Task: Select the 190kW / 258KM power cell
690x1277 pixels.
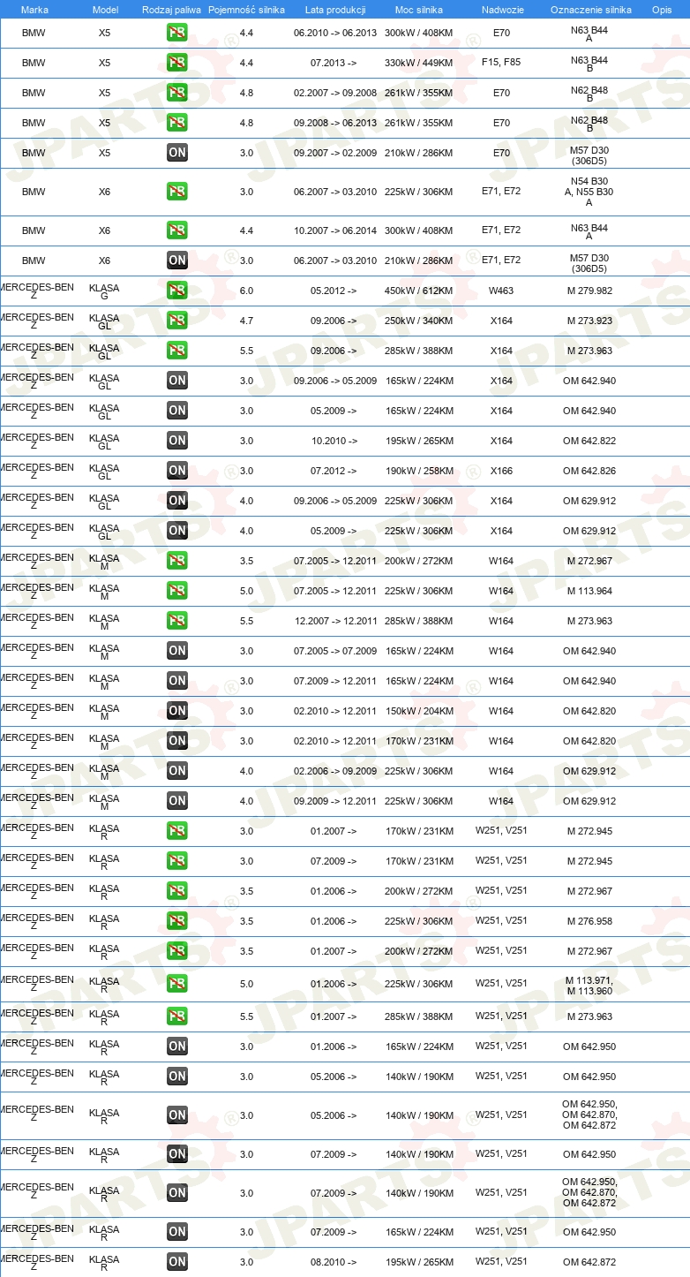Action: (x=419, y=471)
